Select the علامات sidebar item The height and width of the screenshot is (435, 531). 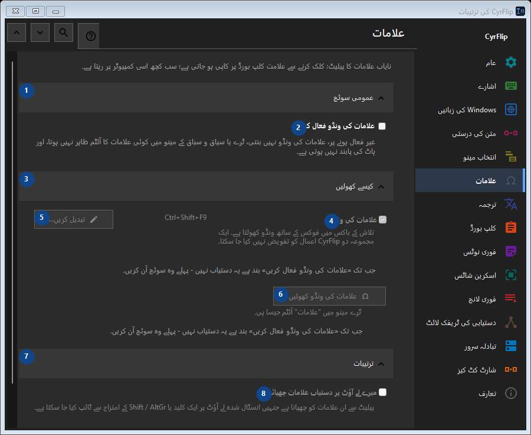click(x=470, y=180)
